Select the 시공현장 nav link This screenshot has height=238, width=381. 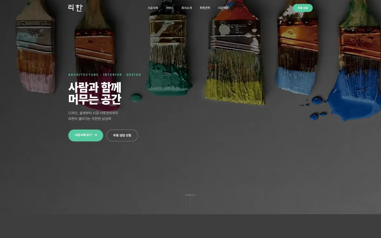[223, 8]
